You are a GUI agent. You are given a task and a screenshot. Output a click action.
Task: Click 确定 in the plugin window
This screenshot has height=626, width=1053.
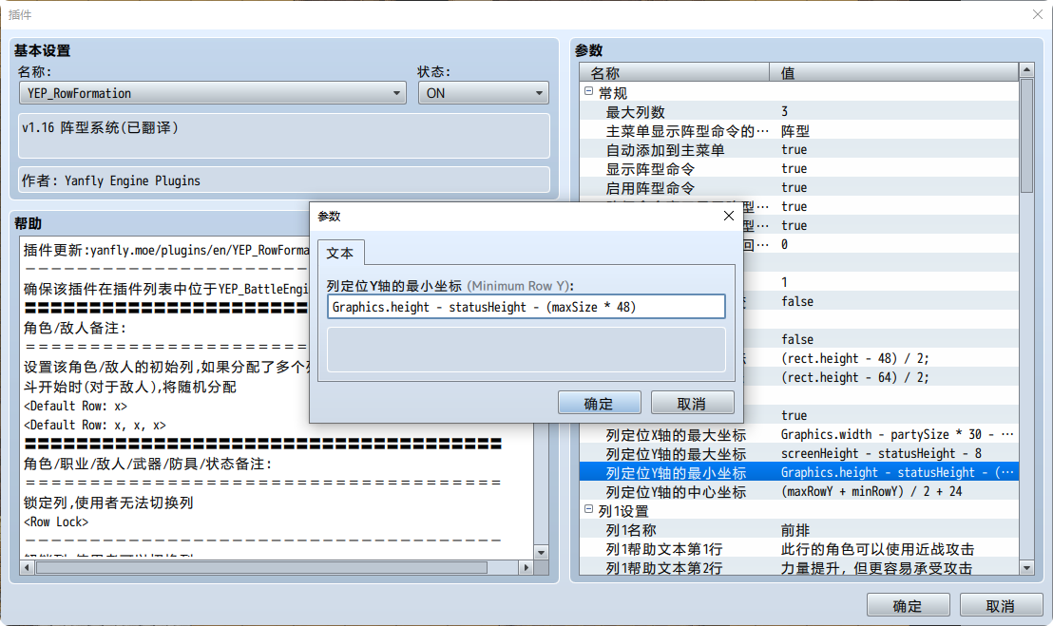pos(908,605)
